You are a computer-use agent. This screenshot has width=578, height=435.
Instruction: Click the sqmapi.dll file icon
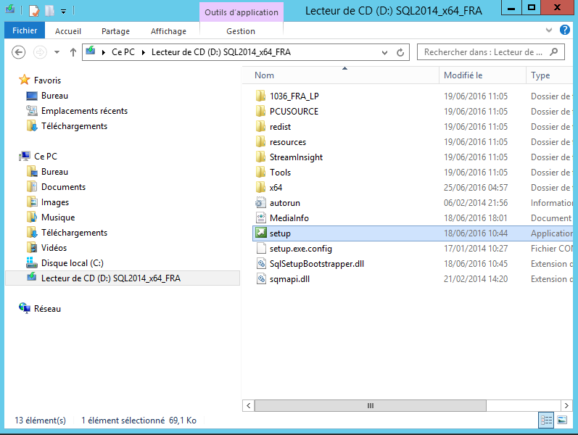260,279
